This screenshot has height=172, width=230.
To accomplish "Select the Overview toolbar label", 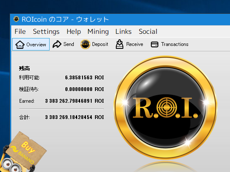I will coord(36,44).
